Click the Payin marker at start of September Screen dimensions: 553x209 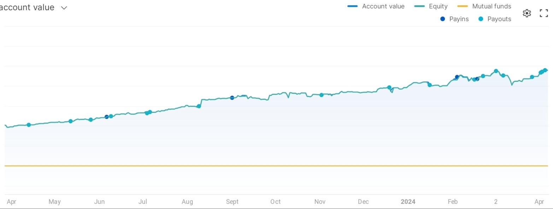click(232, 98)
